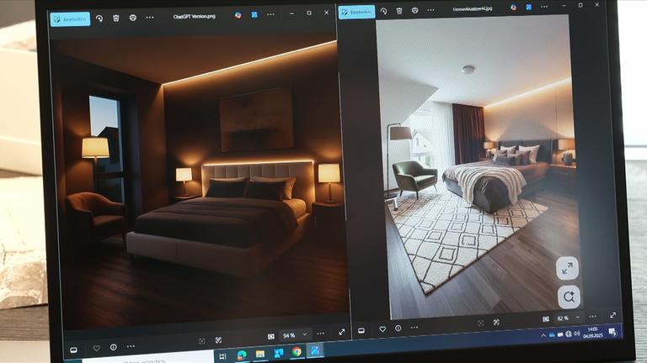Screen dimensions: 647x363
Task: Open bottom more options in right window
Action: point(416,328)
